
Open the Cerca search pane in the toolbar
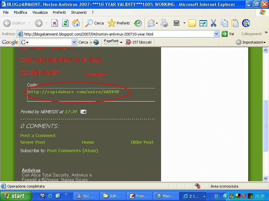point(94,23)
